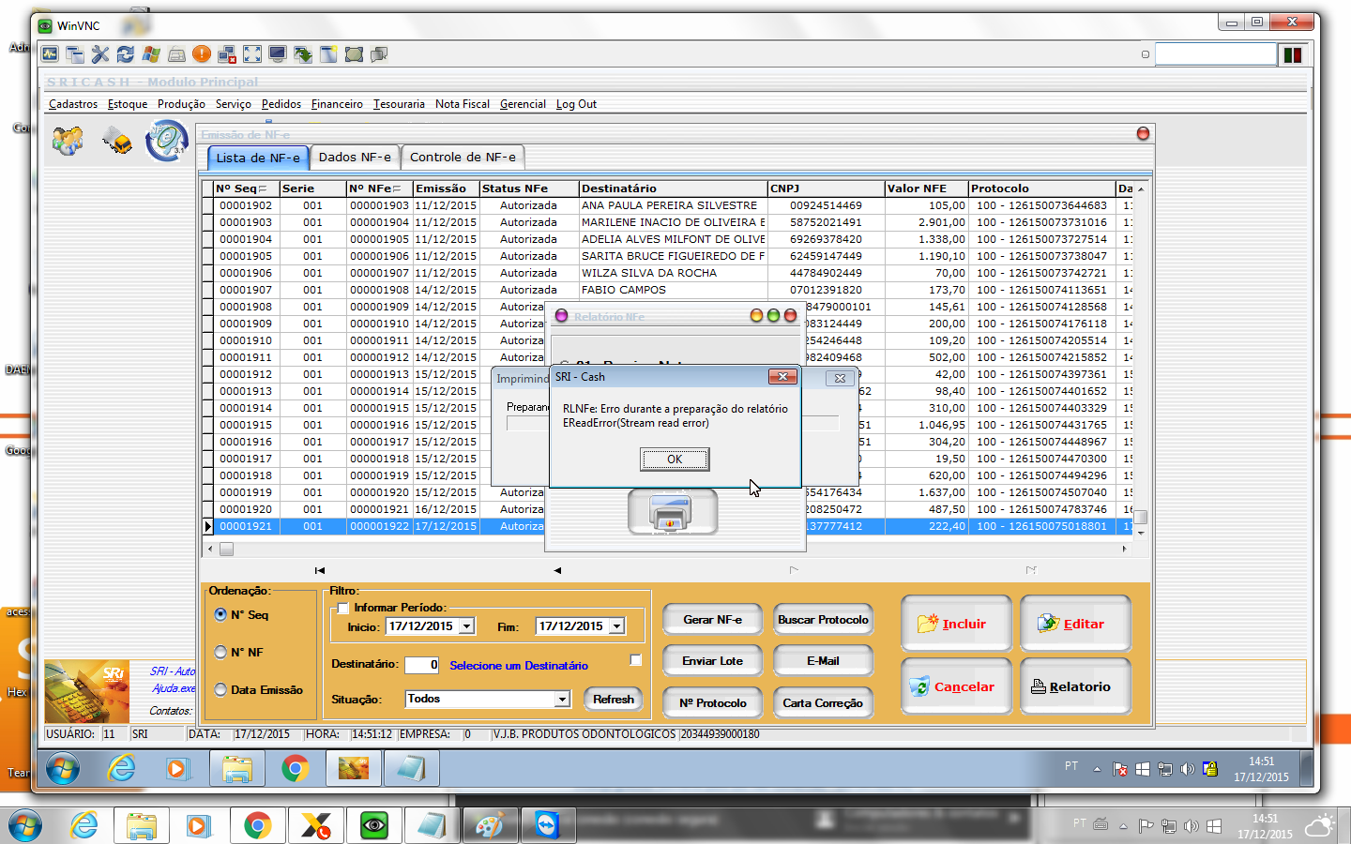Click the Carta Correção button
The image size is (1351, 844).
click(823, 702)
